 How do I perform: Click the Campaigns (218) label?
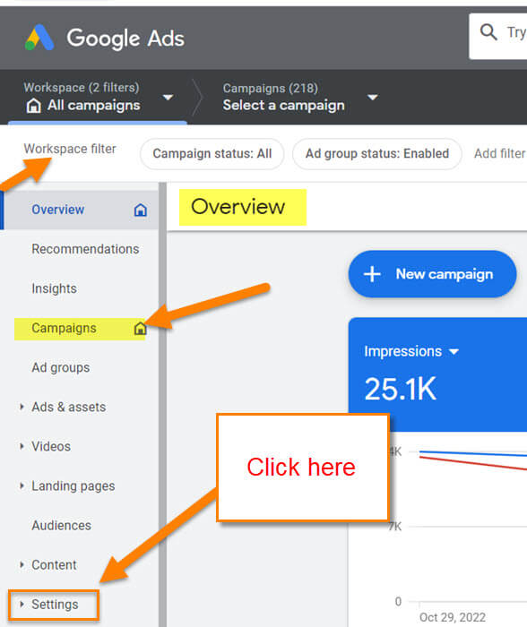(271, 88)
